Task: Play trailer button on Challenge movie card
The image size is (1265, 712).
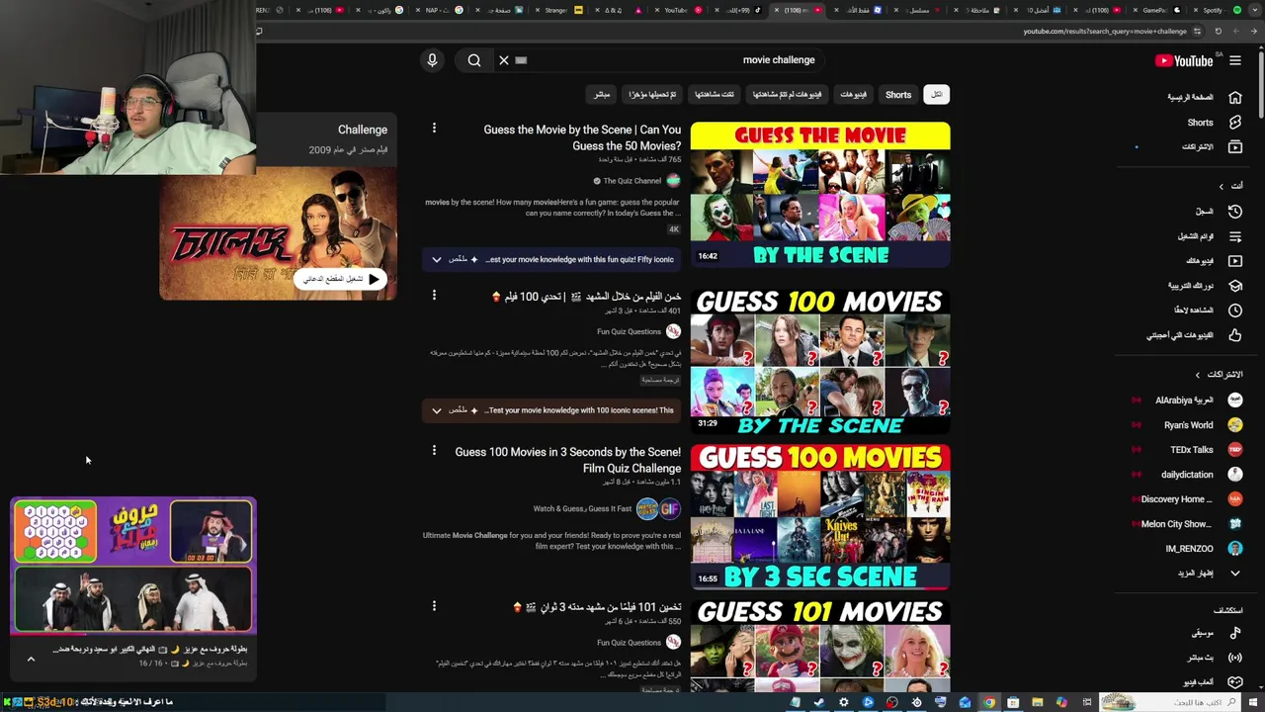Action: 342,280
